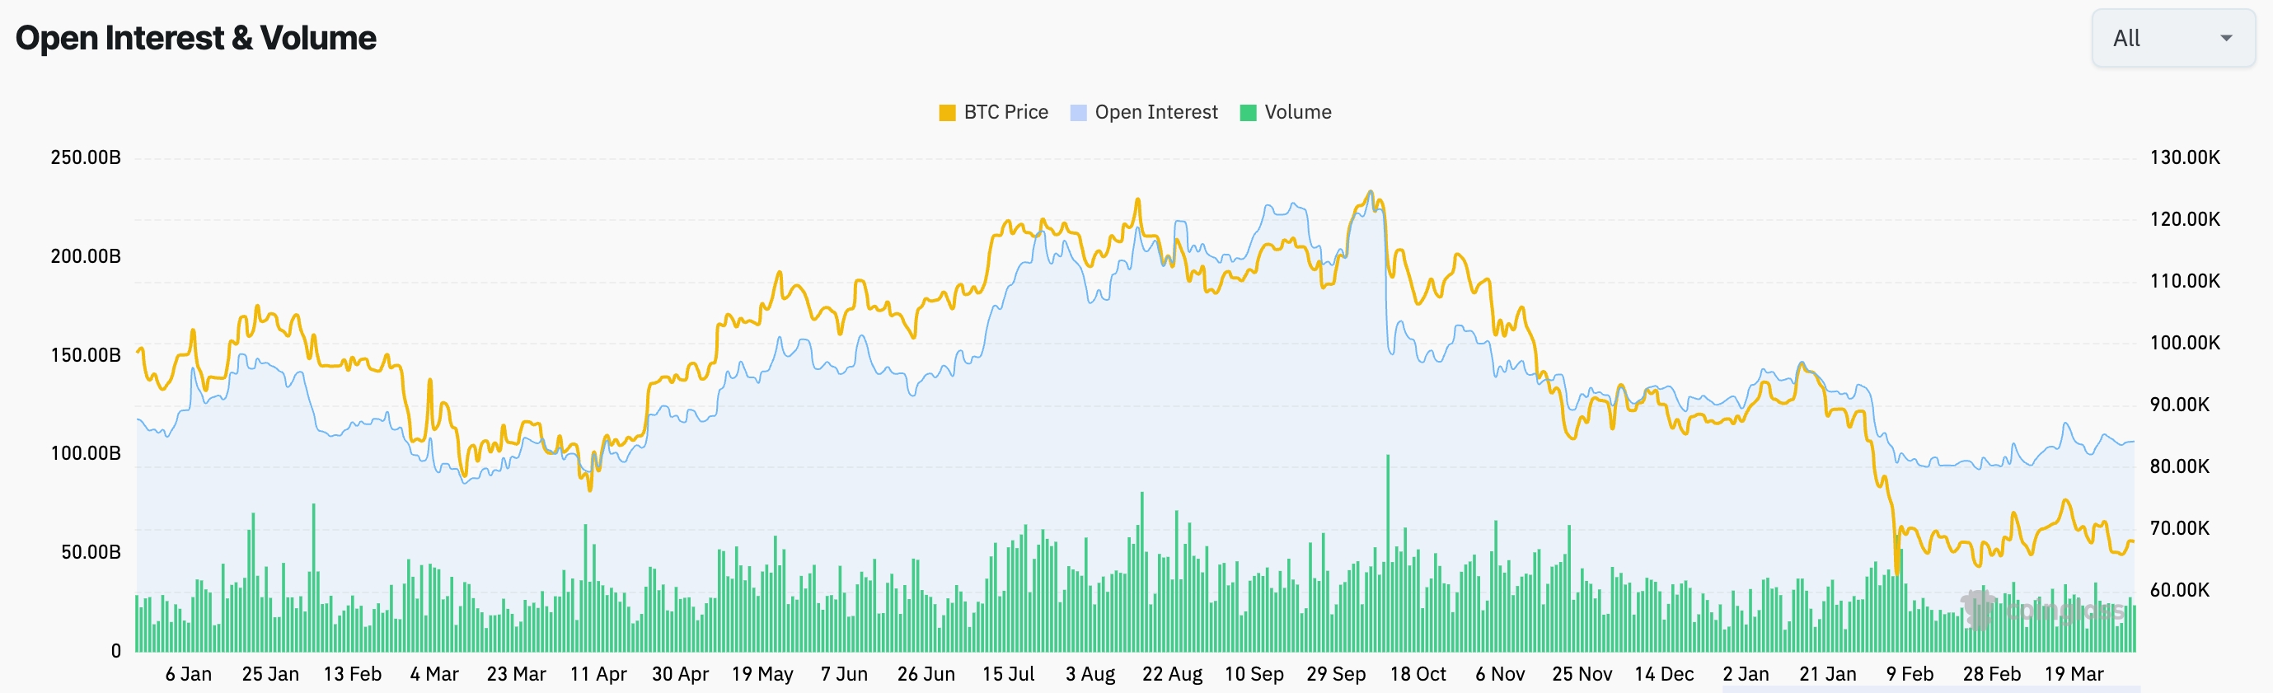This screenshot has width=2273, height=693.
Task: Select the 18 Oct date label
Action: (x=1417, y=675)
